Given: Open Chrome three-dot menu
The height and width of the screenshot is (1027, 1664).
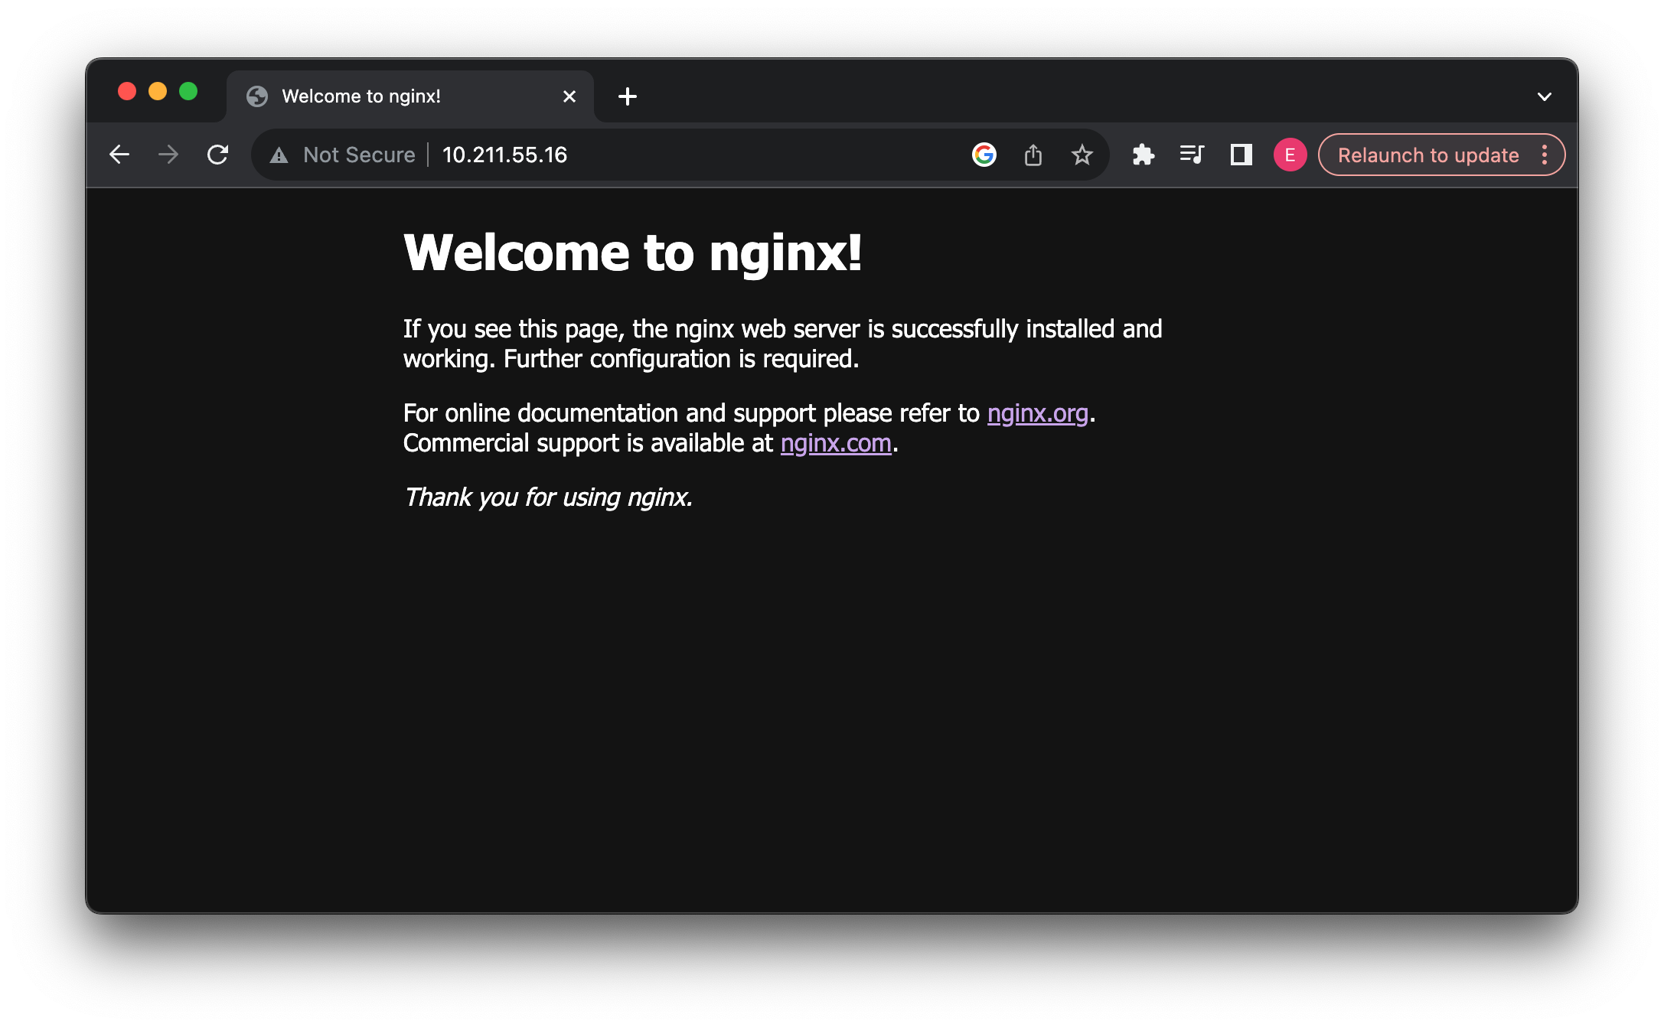Looking at the screenshot, I should 1545,155.
